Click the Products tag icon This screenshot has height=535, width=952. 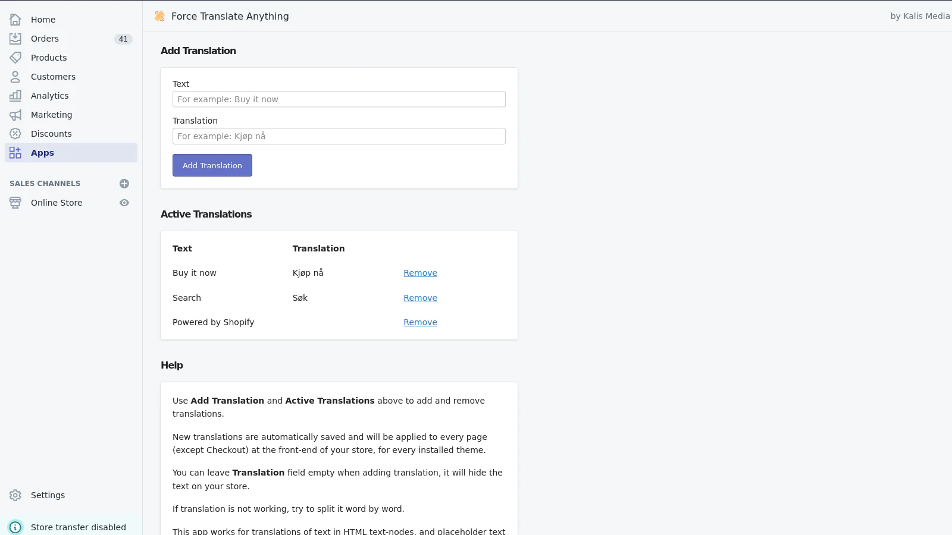[x=15, y=58]
